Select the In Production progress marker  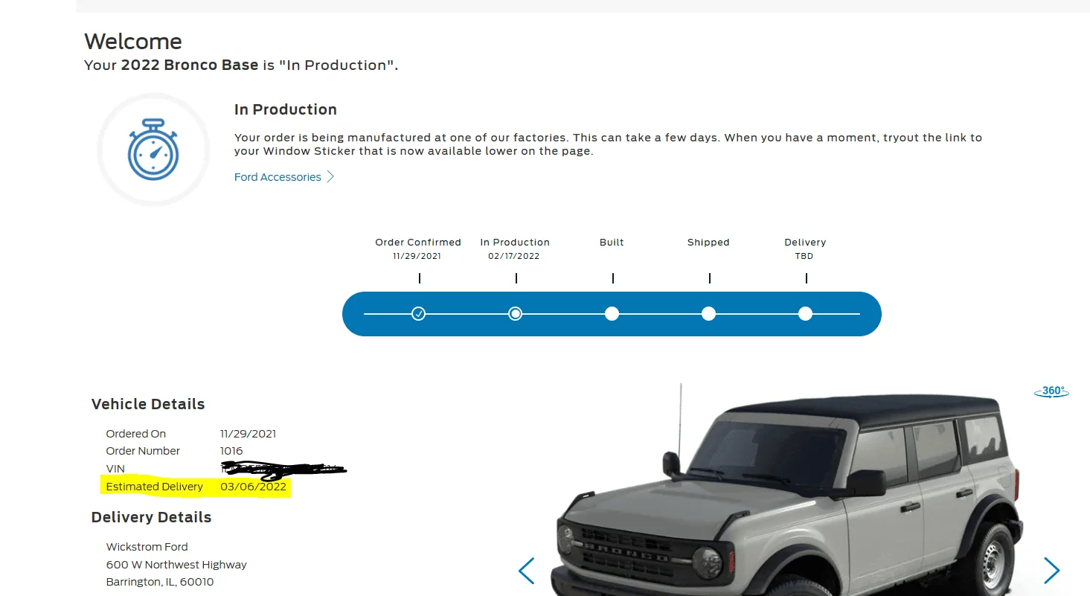coord(515,314)
